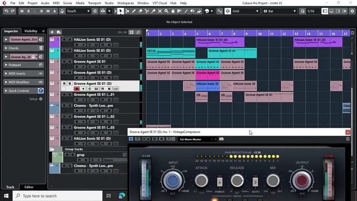Click the Use Track Preset icon

[59, 32]
